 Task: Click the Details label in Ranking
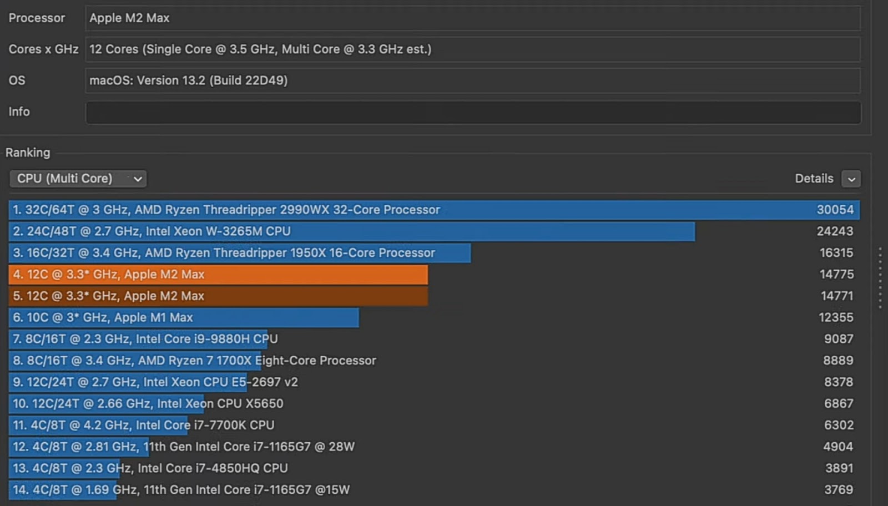[814, 179]
